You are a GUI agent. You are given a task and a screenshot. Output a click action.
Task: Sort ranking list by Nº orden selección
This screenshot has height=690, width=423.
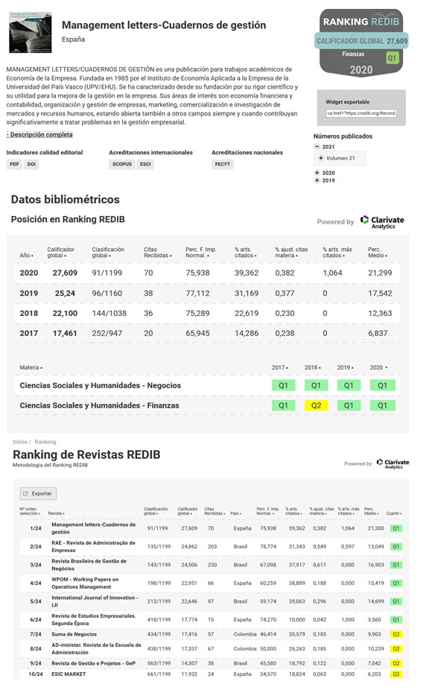click(30, 511)
